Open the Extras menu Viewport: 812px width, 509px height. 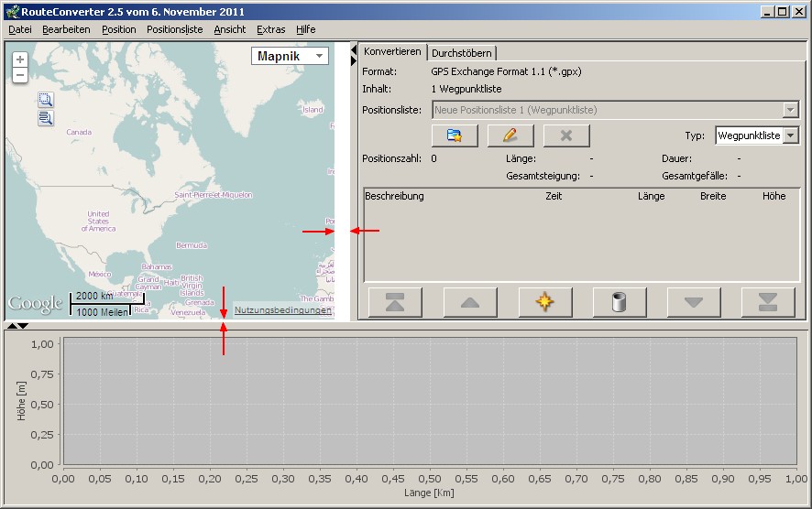(x=270, y=29)
